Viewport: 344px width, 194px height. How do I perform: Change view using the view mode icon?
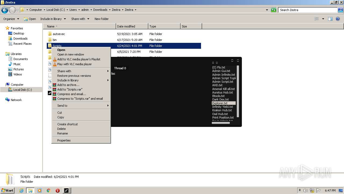click(317, 19)
